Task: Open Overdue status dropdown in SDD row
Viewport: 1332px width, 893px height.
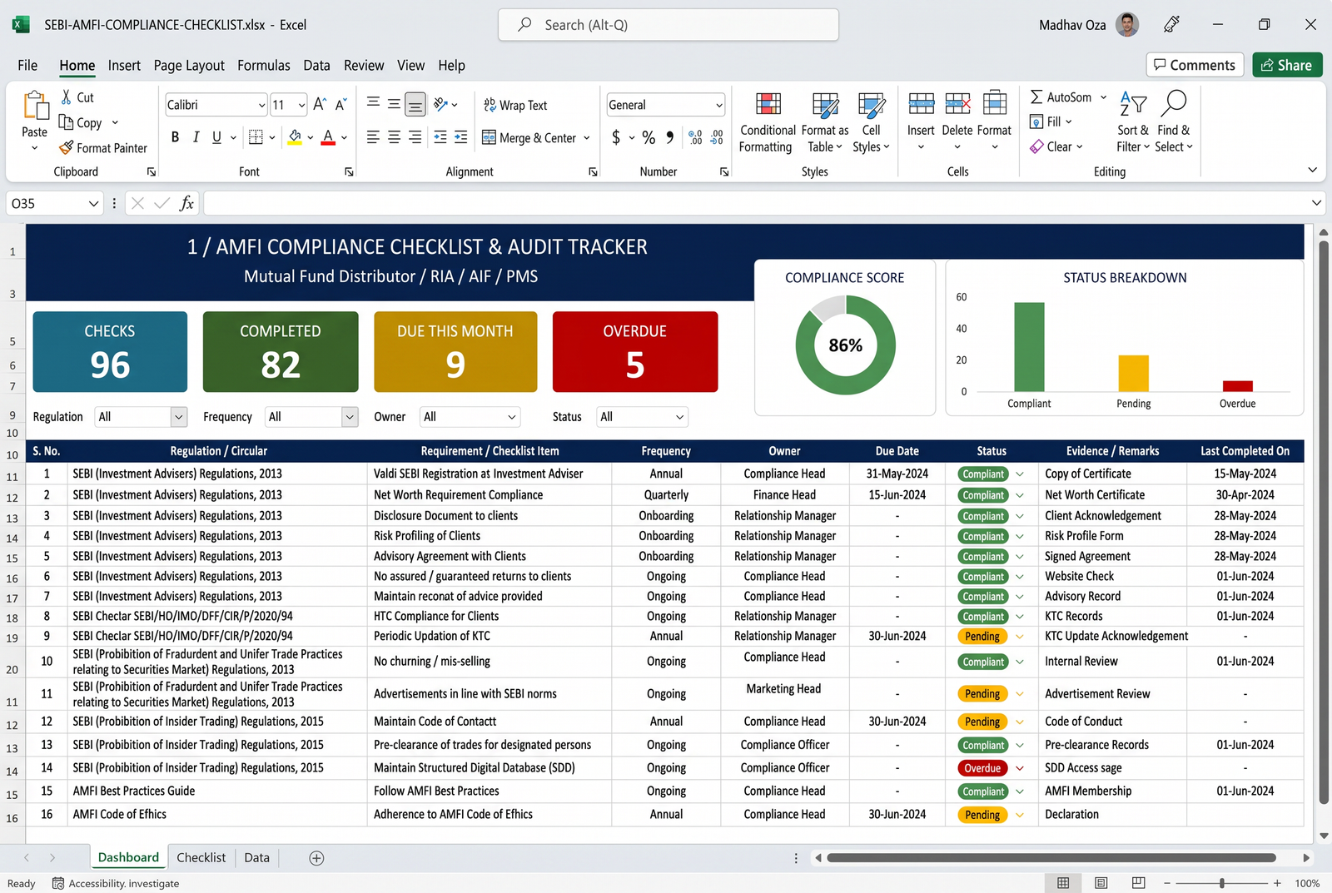Action: click(1020, 768)
